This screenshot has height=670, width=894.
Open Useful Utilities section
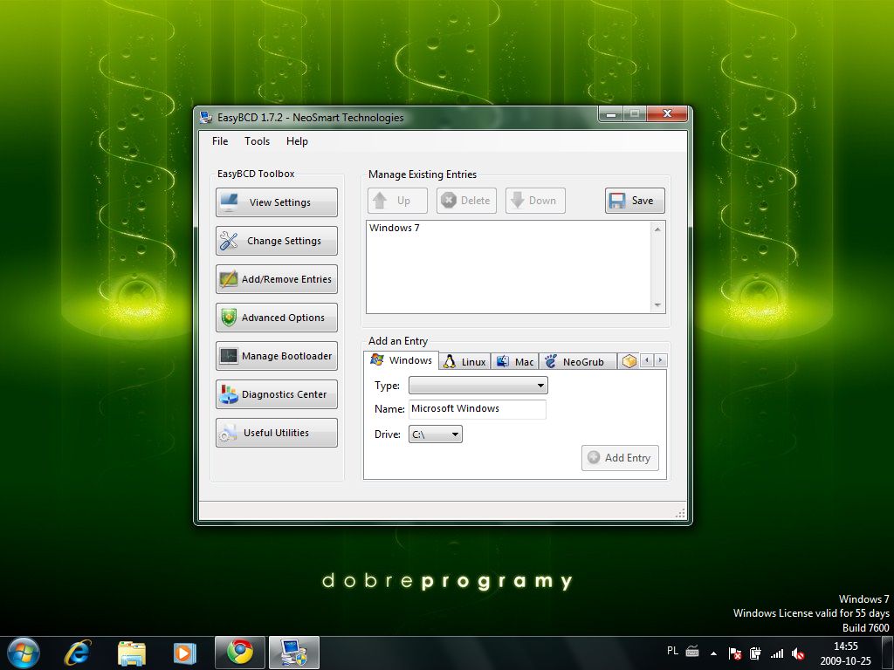tap(277, 433)
